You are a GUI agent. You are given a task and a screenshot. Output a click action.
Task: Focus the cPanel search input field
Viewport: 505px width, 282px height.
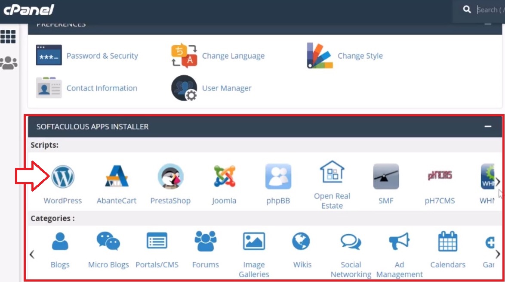(x=490, y=9)
